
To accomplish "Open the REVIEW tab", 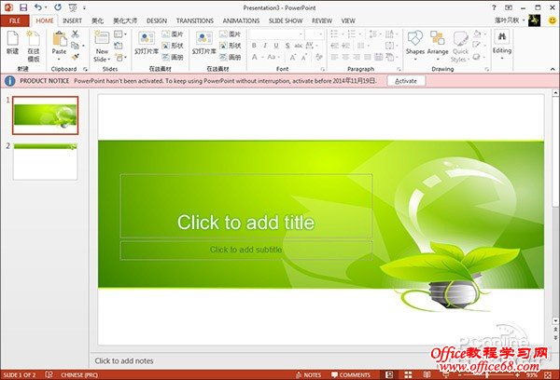I will tap(322, 20).
